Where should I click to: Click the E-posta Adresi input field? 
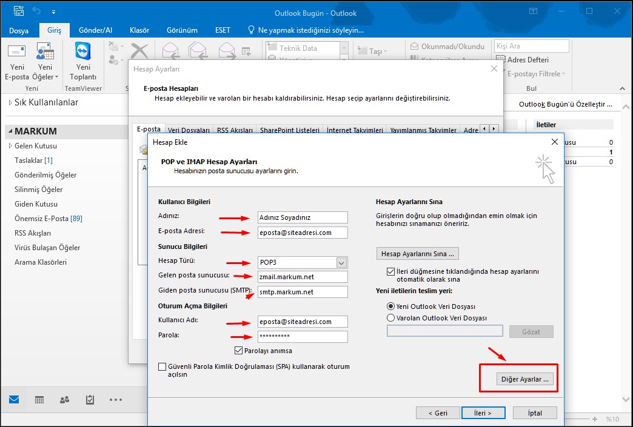coord(303,233)
